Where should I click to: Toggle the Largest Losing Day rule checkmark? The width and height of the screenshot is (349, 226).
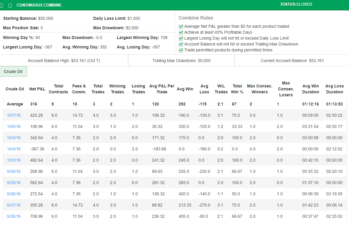pos(181,38)
